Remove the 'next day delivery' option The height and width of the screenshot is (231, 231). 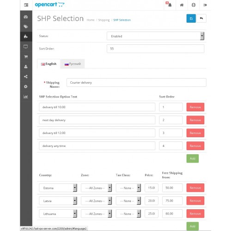click(195, 120)
